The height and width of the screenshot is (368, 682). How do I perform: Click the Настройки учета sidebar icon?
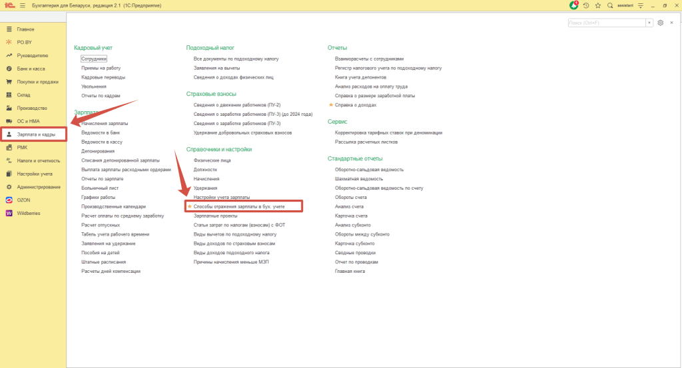tap(9, 174)
